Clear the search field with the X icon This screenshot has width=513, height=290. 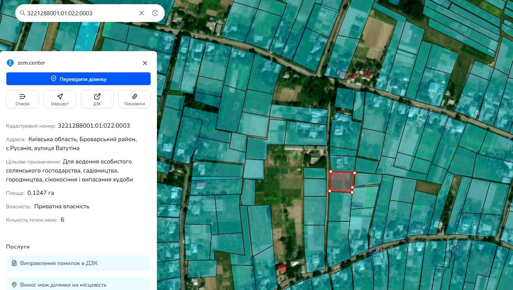(142, 13)
